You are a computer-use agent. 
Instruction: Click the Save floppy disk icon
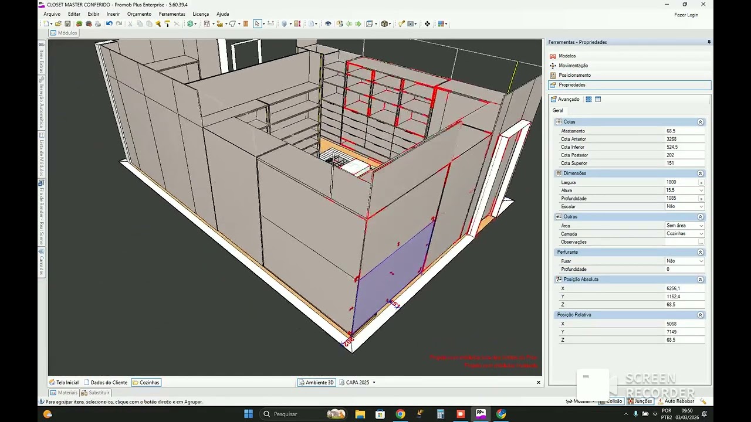pyautogui.click(x=67, y=24)
